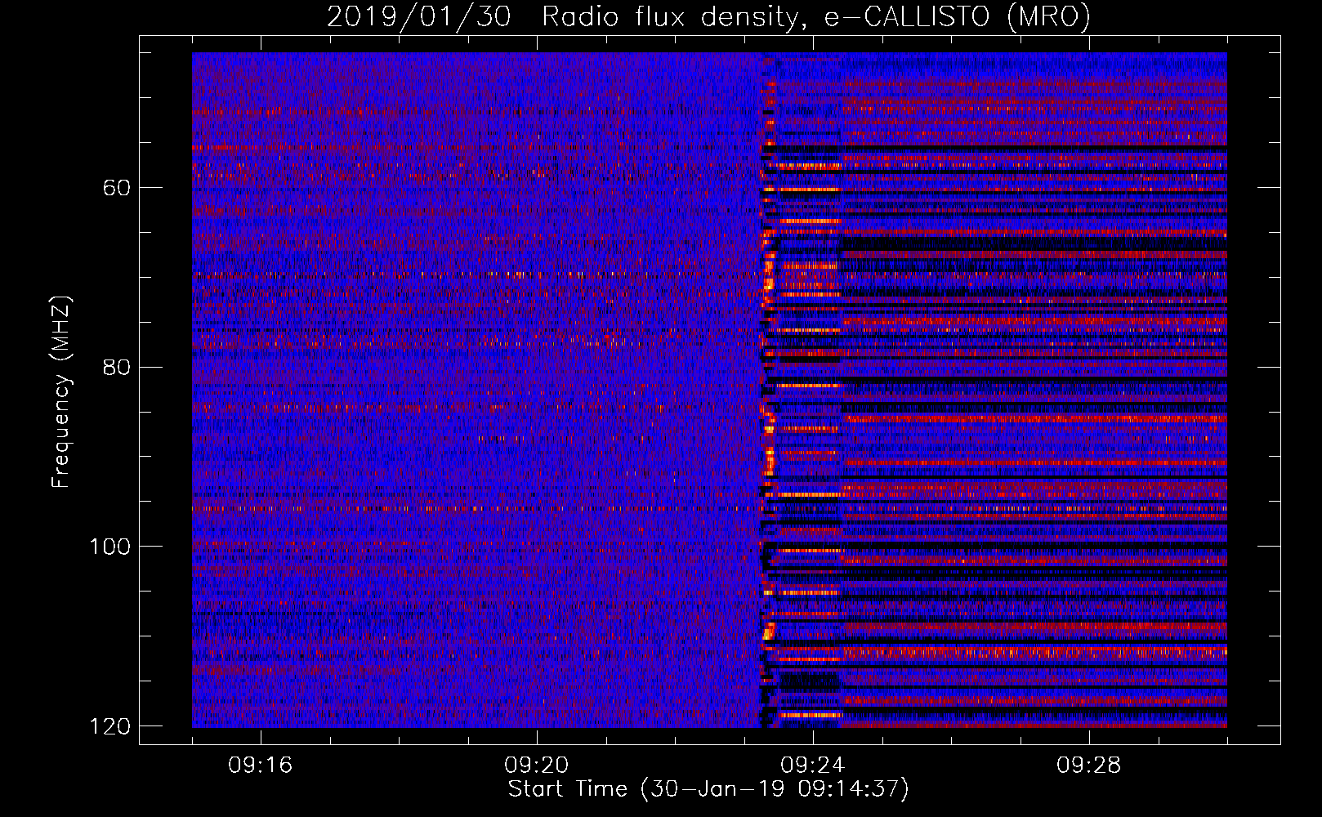Click the 'Frequency (MHZ)' axis label

[x=61, y=391]
